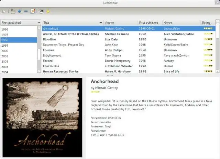The width and height of the screenshot is (220, 159).
Task: Click game list scroll down arrow
Action: [x=218, y=71]
